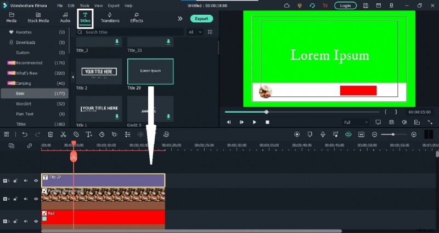Screen dimensions: 439x233
Task: Add a marker with shield icon
Action: pos(309,135)
